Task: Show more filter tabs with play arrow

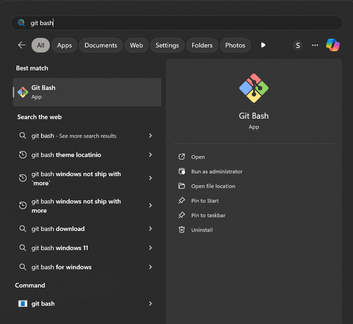Action: (263, 45)
